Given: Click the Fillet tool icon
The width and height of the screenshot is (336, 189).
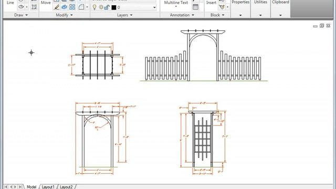Looking at the screenshot, I should [81, 7].
